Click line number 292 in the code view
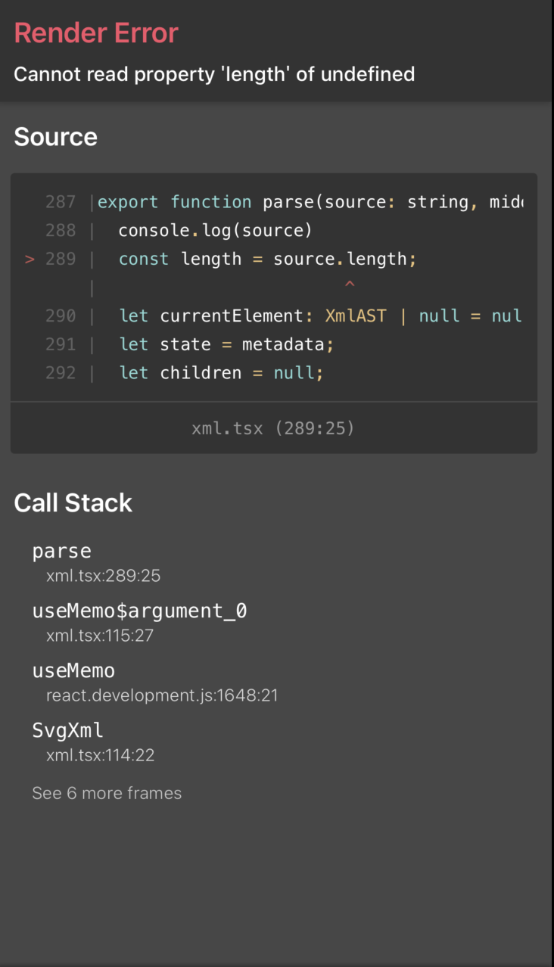 59,372
